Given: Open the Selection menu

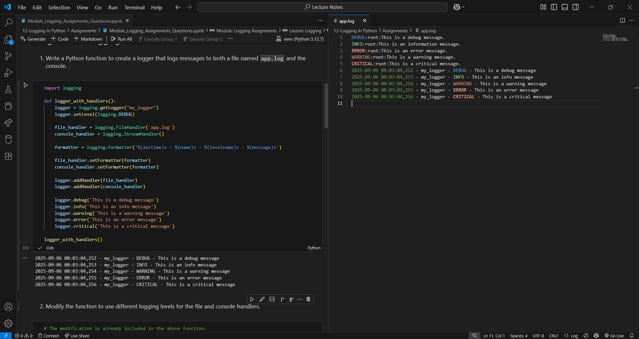Looking at the screenshot, I should tap(59, 7).
